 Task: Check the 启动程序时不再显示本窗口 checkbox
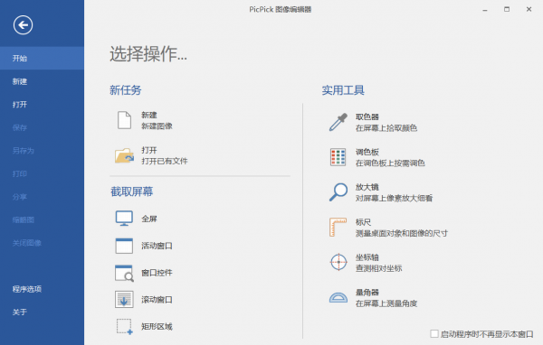434,333
